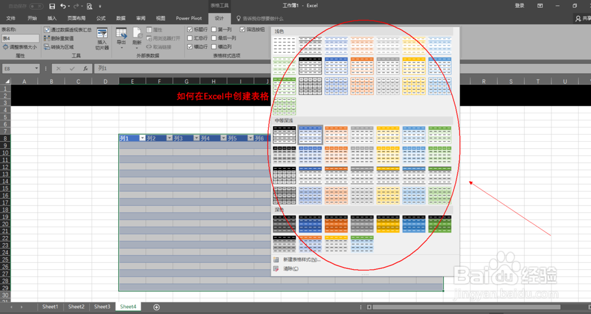Uncheck the 筛选按钮 filter button checkbox
This screenshot has height=314, width=591.
pos(242,30)
